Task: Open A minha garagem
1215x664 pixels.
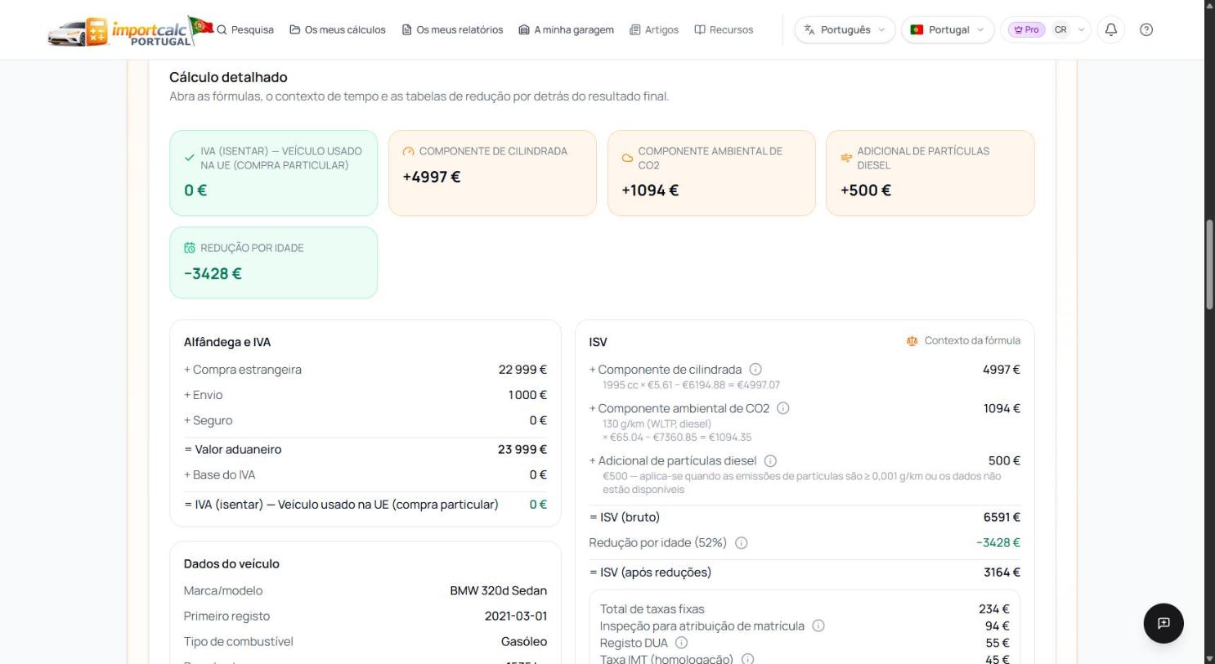Action: coord(566,29)
